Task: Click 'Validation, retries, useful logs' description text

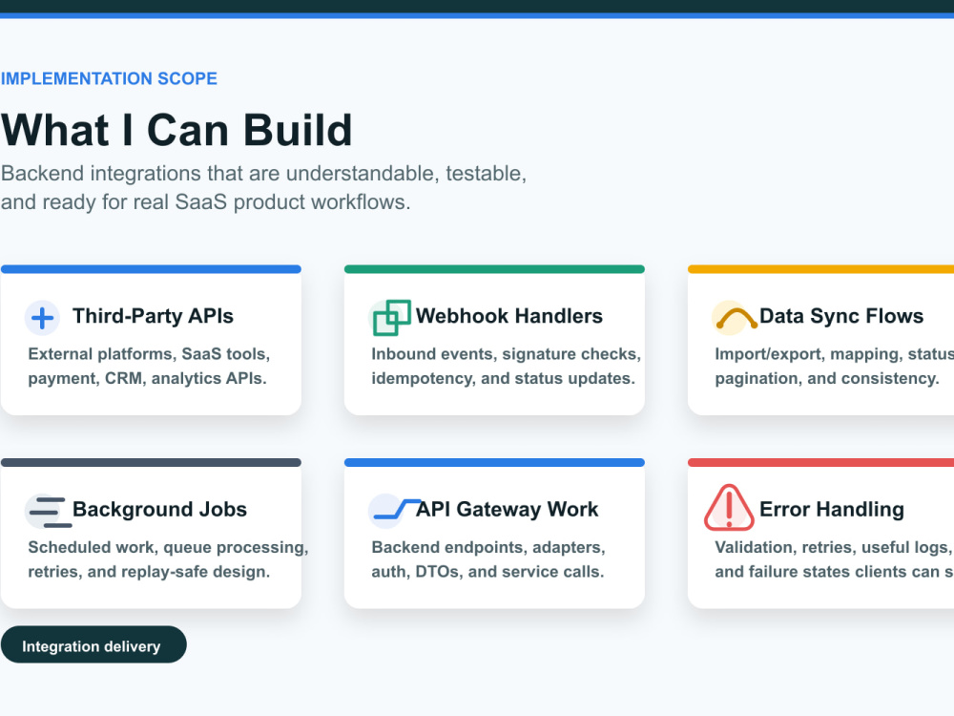Action: click(834, 559)
